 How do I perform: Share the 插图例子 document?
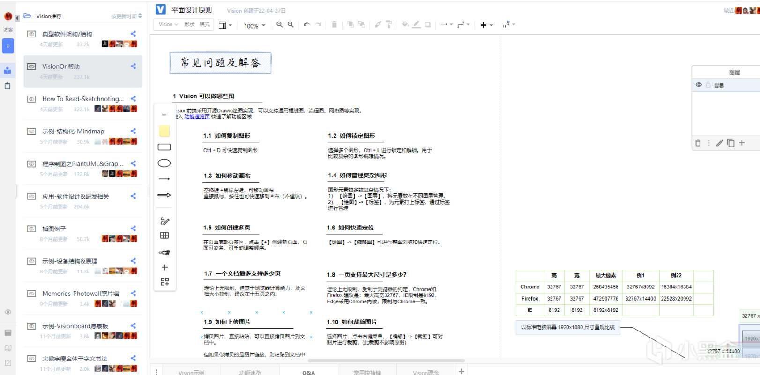point(134,228)
